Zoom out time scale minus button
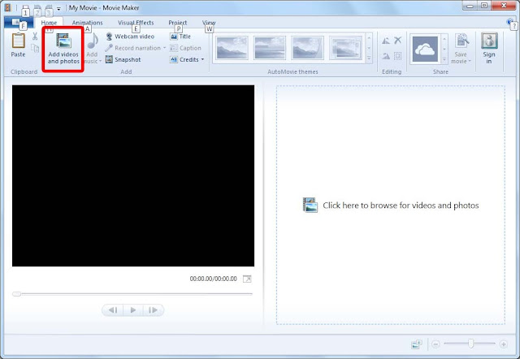Image resolution: width=520 pixels, height=359 pixels. (x=435, y=344)
